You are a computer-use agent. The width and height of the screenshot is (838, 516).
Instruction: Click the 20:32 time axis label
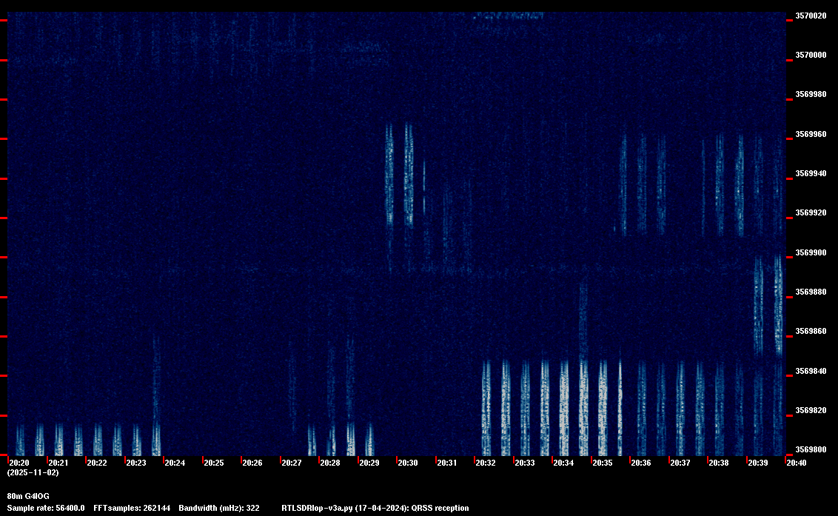486,463
